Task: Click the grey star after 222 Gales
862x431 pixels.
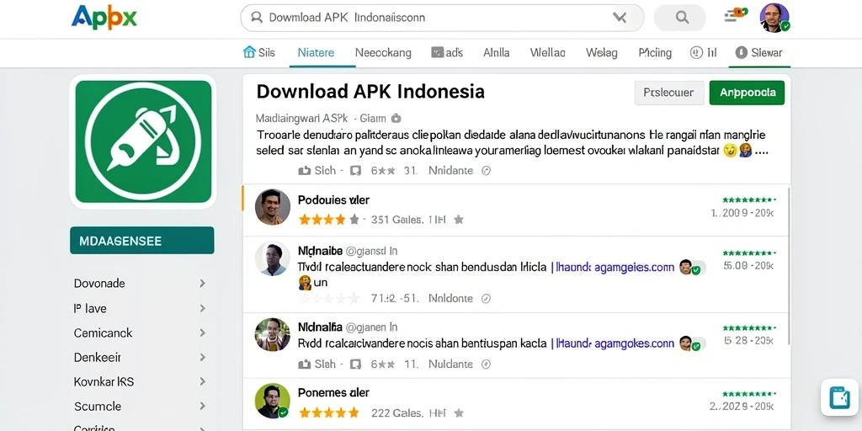Action: coord(459,412)
